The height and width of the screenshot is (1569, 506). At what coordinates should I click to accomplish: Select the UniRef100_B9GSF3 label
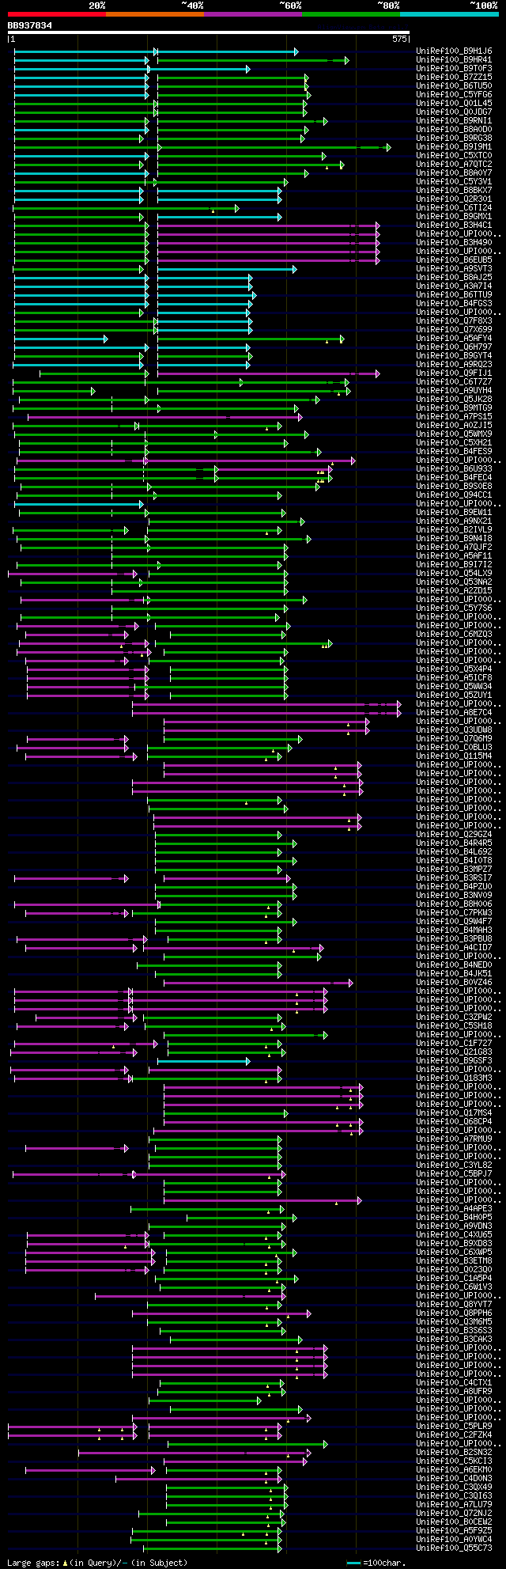(x=454, y=1061)
